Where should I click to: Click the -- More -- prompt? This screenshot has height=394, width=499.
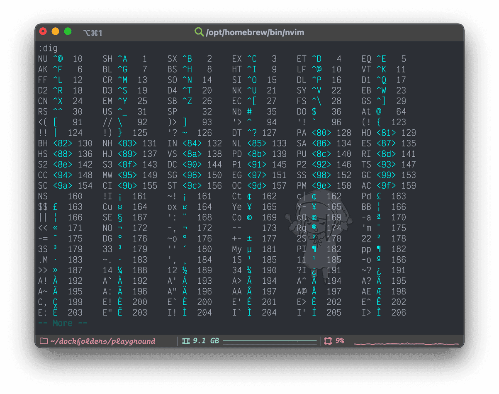click(x=63, y=323)
